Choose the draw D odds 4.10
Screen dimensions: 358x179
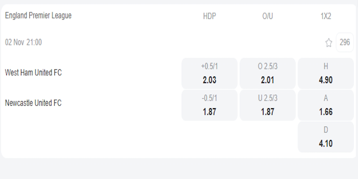[326, 137]
